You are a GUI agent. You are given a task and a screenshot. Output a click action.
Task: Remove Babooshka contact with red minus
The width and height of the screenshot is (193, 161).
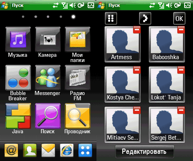(181, 30)
